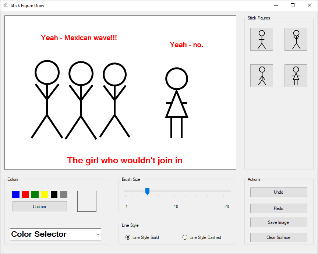Choose the yellow color swatch
318x254 pixels.
coord(45,194)
